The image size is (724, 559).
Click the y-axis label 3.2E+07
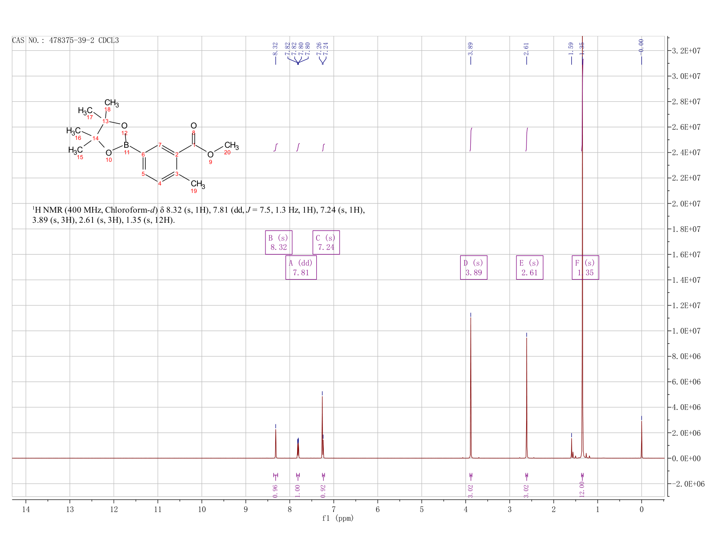[x=685, y=51]
